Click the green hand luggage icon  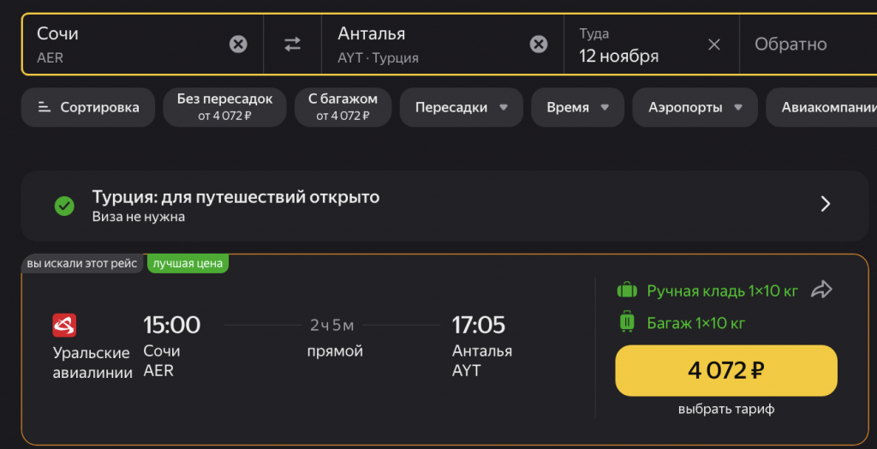click(x=628, y=290)
